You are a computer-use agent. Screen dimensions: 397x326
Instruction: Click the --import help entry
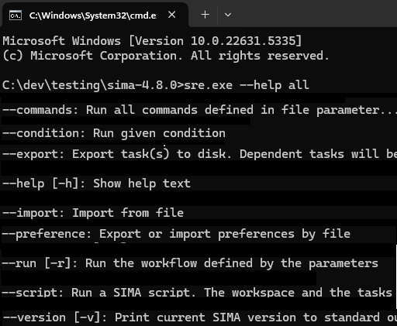pyautogui.click(x=93, y=213)
